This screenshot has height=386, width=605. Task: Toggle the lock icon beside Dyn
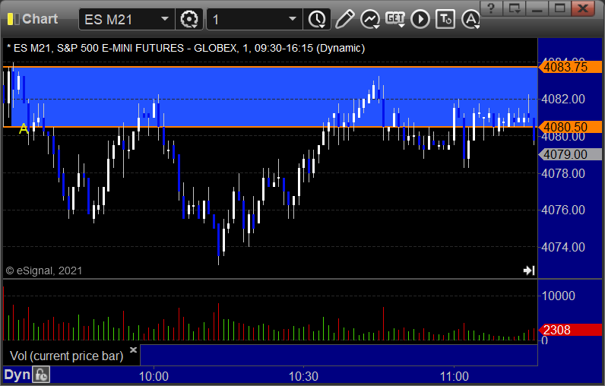click(x=41, y=375)
